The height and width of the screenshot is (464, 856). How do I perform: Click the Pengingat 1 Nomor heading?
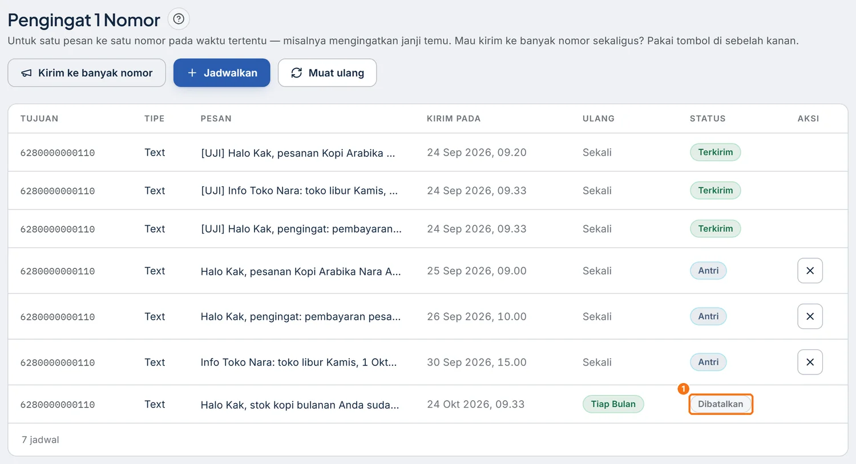tap(84, 20)
